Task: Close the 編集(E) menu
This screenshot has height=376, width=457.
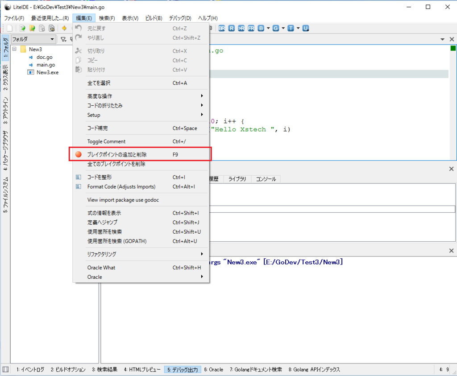Action: [x=84, y=18]
